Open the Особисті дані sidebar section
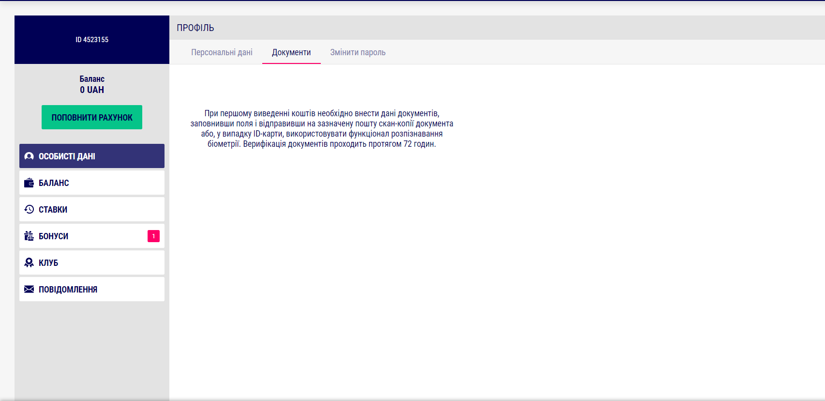 [92, 156]
